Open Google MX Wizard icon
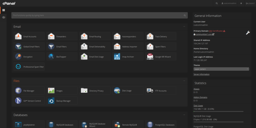 pos(150,57)
